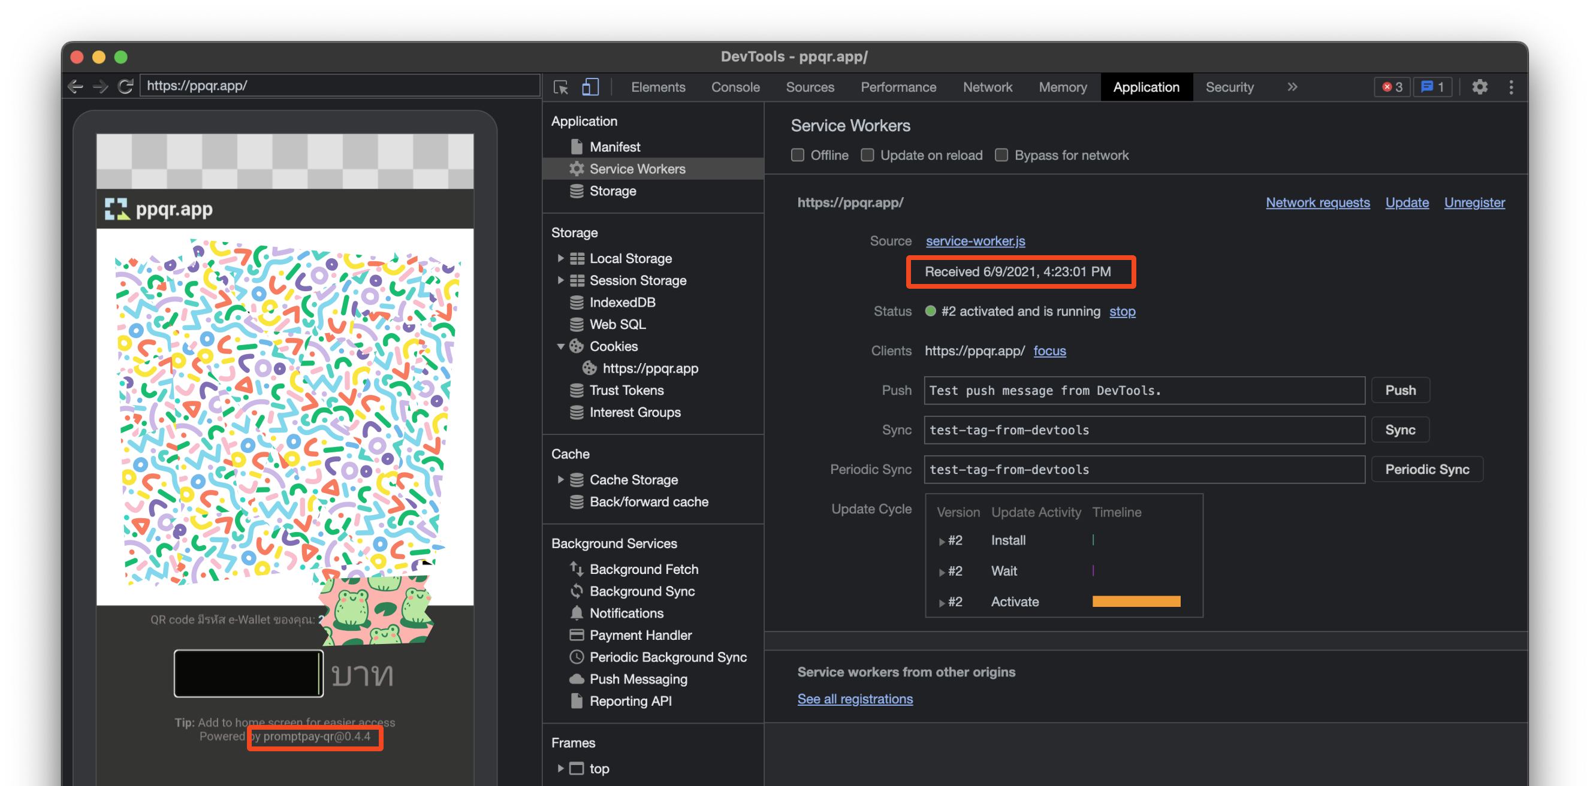The image size is (1590, 786).
Task: Check Bypass for network
Action: point(1001,155)
